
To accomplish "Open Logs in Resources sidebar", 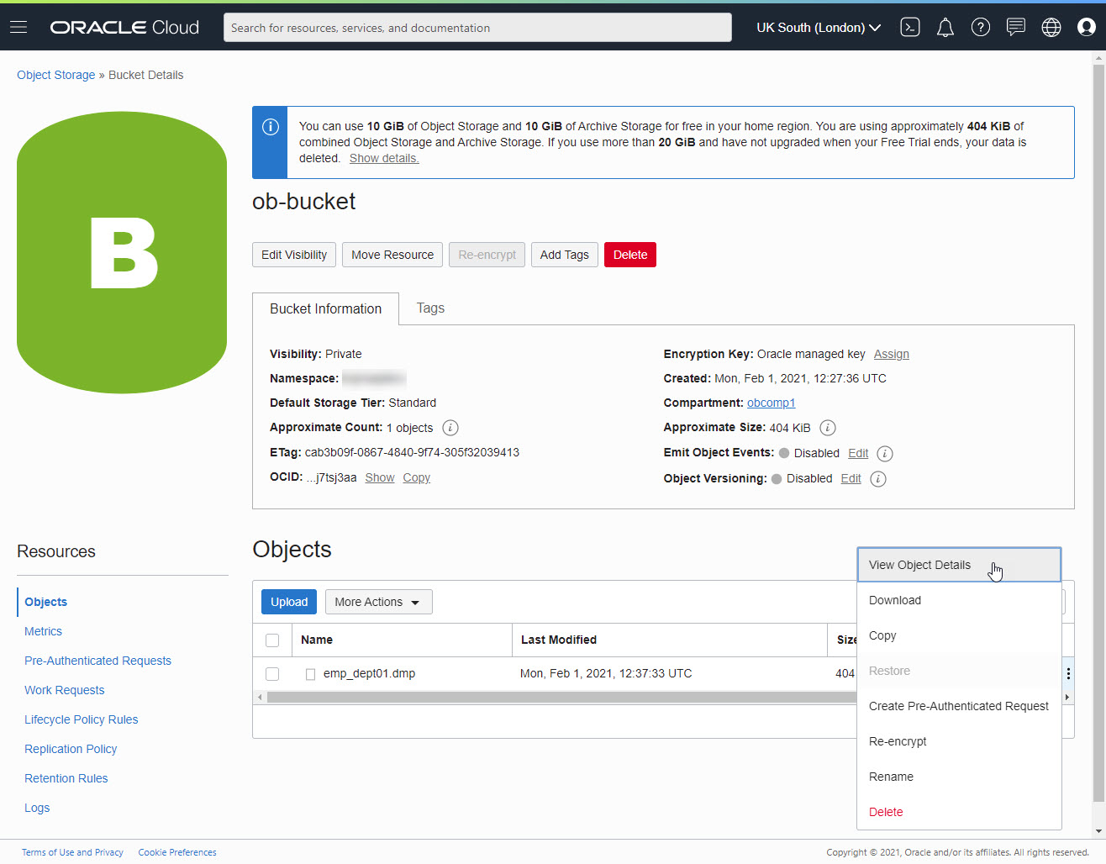I will click(x=37, y=808).
